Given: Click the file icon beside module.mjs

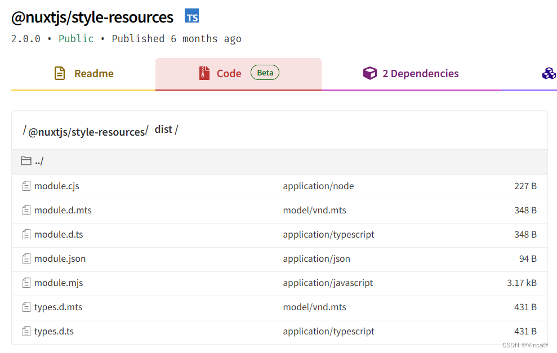Looking at the screenshot, I should coord(26,283).
